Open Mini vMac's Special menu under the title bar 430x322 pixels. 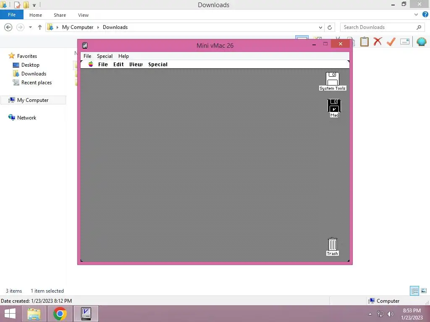[105, 56]
